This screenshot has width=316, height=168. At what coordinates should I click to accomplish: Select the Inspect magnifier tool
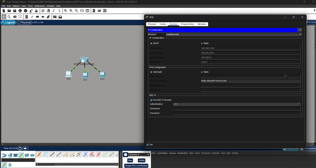(x=9, y=17)
